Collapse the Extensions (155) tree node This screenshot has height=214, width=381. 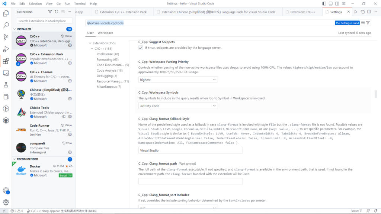[90, 43]
